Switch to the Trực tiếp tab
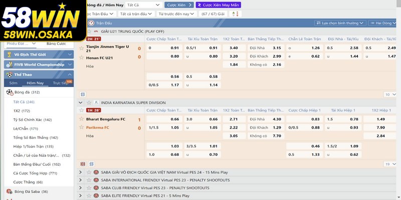 coord(61,83)
